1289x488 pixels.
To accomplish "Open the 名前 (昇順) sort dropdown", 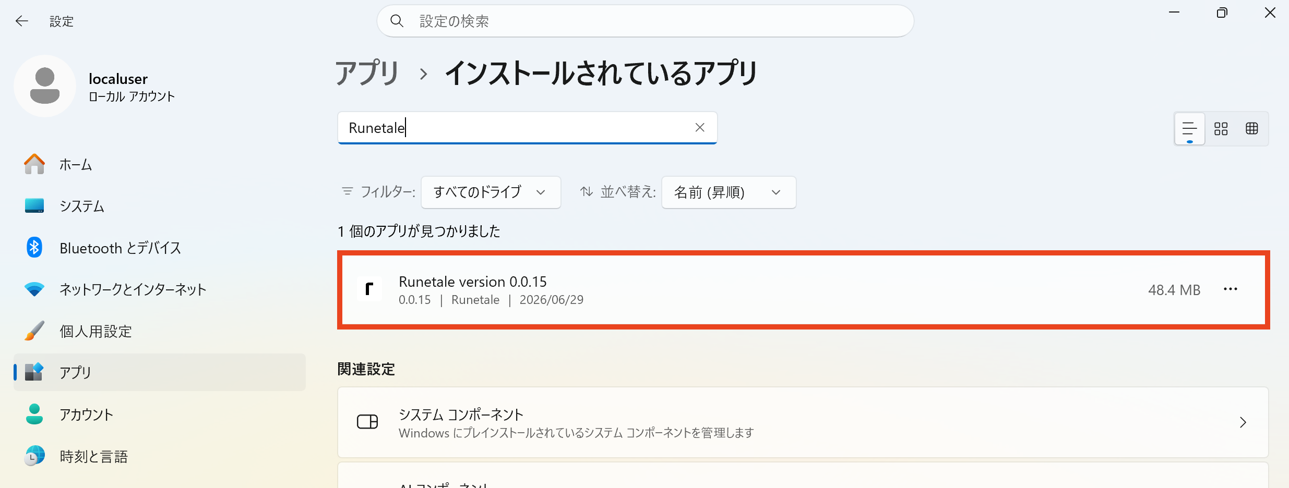I will [729, 192].
